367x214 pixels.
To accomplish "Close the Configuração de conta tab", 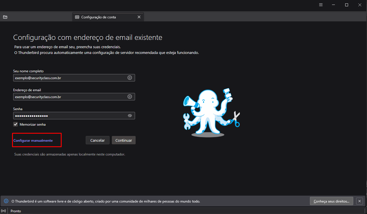I will (x=139, y=17).
